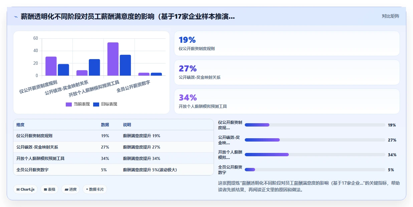This screenshot has width=413, height=207.
Task: Click the 34% cell in table
Action: [x=105, y=158]
